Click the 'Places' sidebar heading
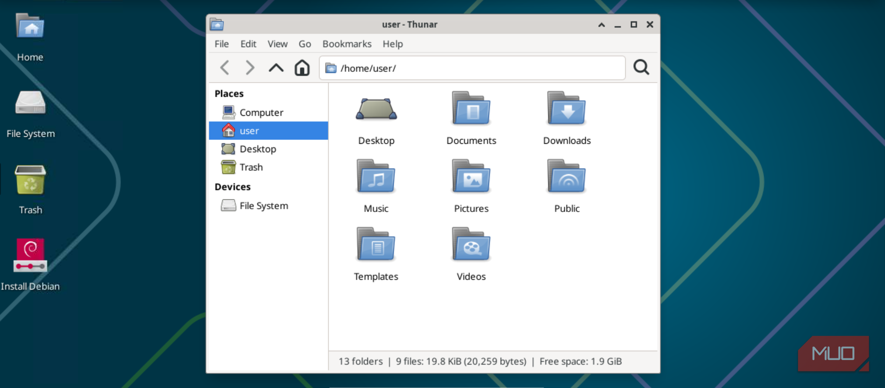 pos(229,93)
